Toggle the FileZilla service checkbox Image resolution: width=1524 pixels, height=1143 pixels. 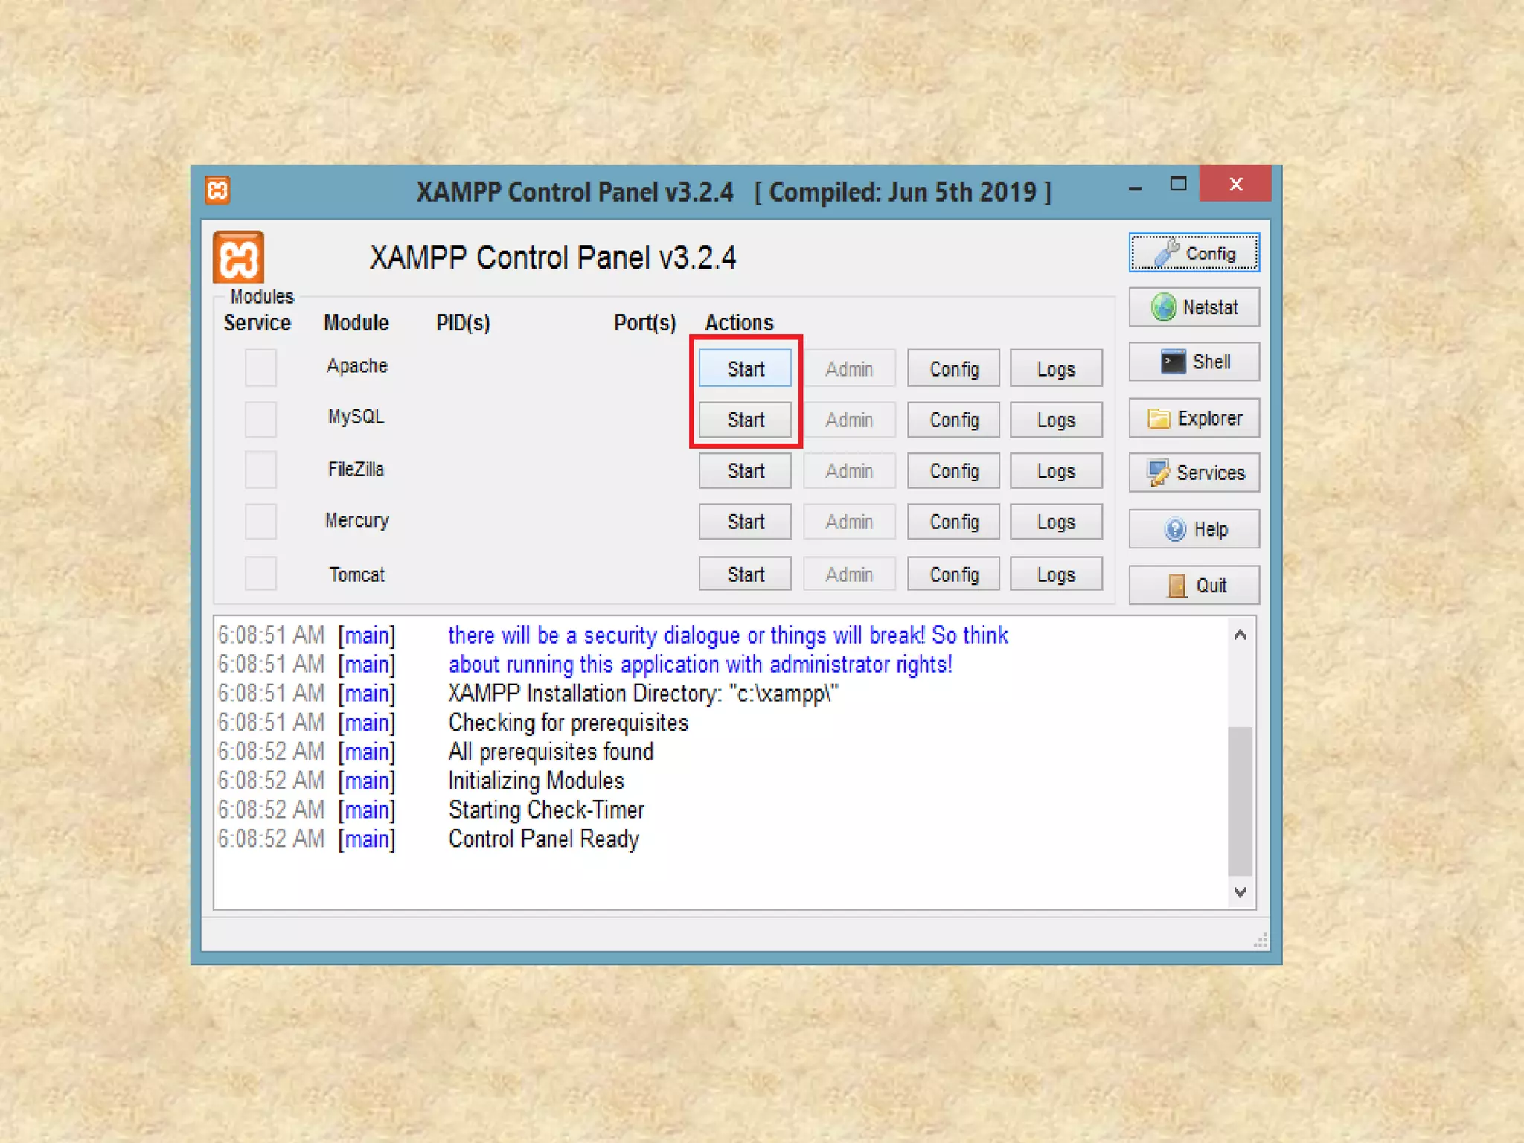pyautogui.click(x=260, y=470)
